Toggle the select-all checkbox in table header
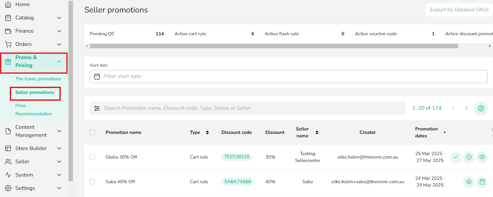The image size is (493, 197). pyautogui.click(x=92, y=132)
